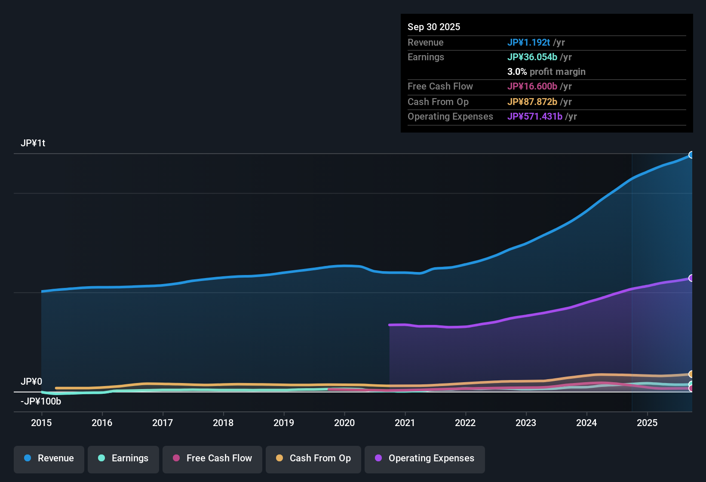Select the purple Operating Expenses legend dot

[378, 458]
